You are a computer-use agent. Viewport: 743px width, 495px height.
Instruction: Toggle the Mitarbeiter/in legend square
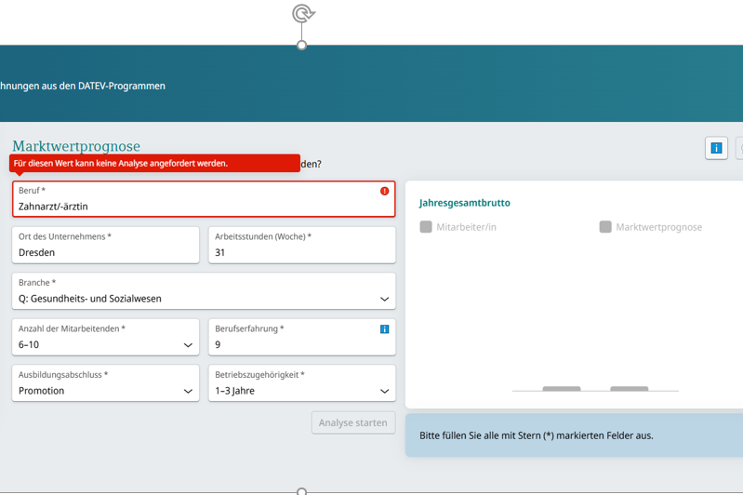(426, 227)
